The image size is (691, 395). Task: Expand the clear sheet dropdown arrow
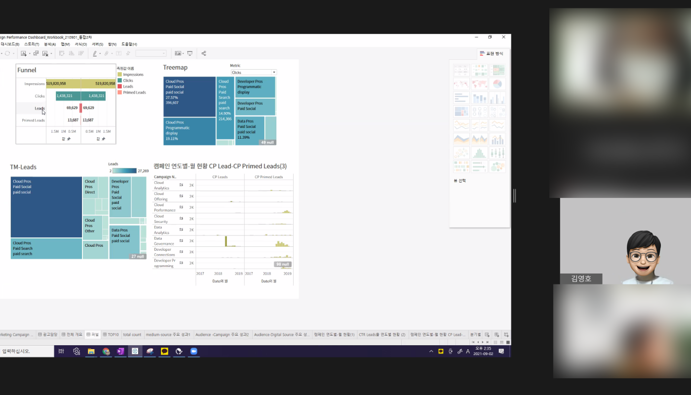(51, 54)
